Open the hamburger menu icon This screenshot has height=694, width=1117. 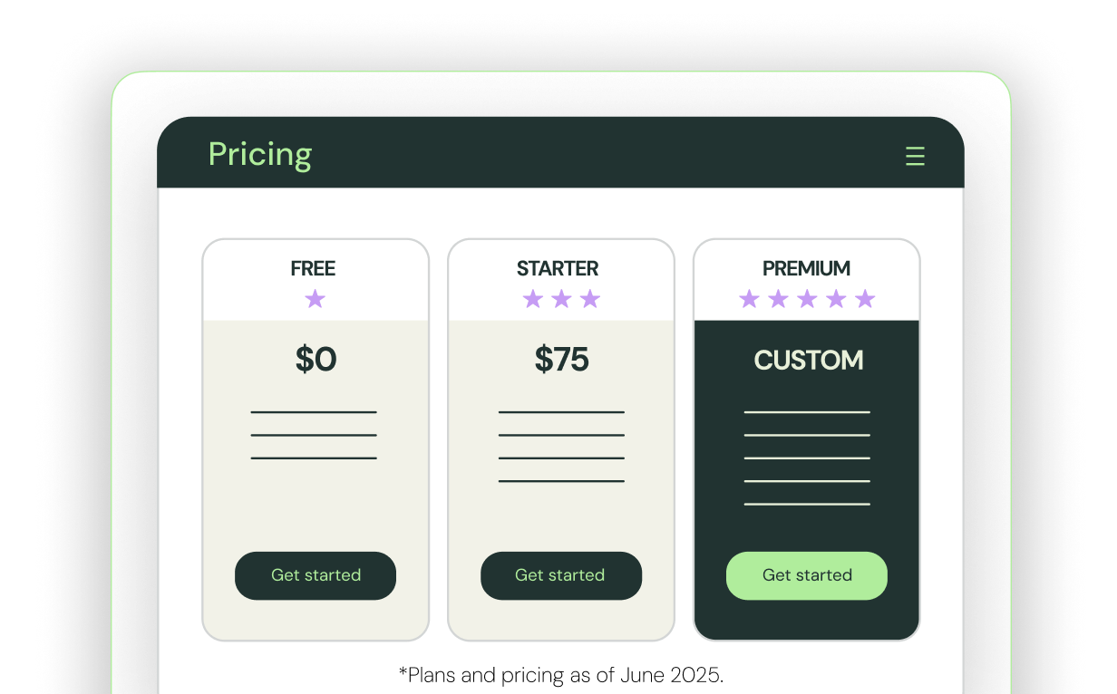[915, 157]
